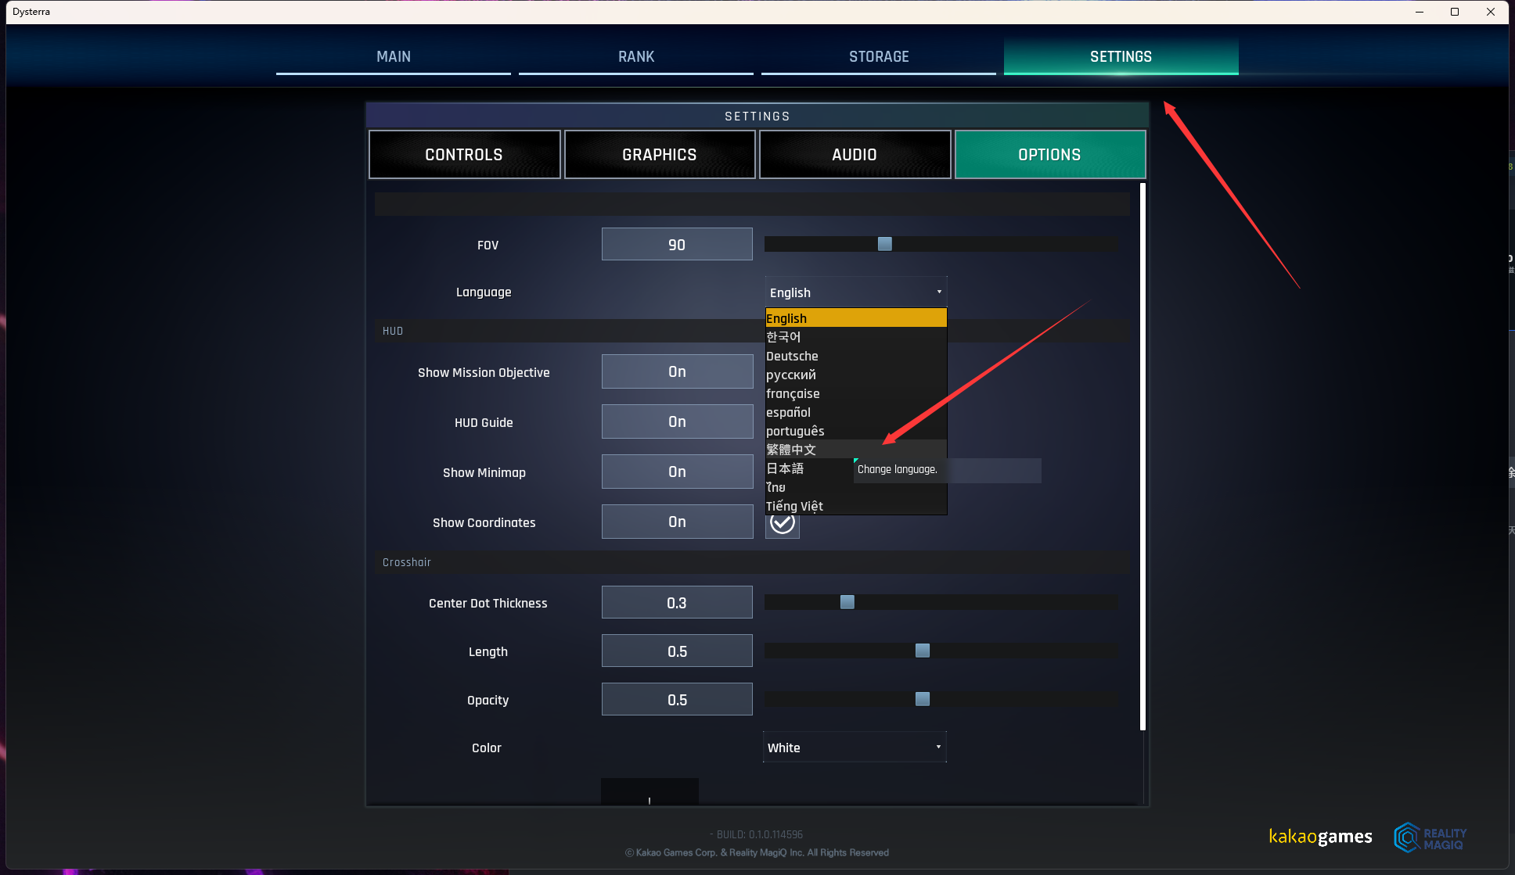Choose ไทย from the language list
Viewport: 1515px width, 875px height.
pos(856,487)
